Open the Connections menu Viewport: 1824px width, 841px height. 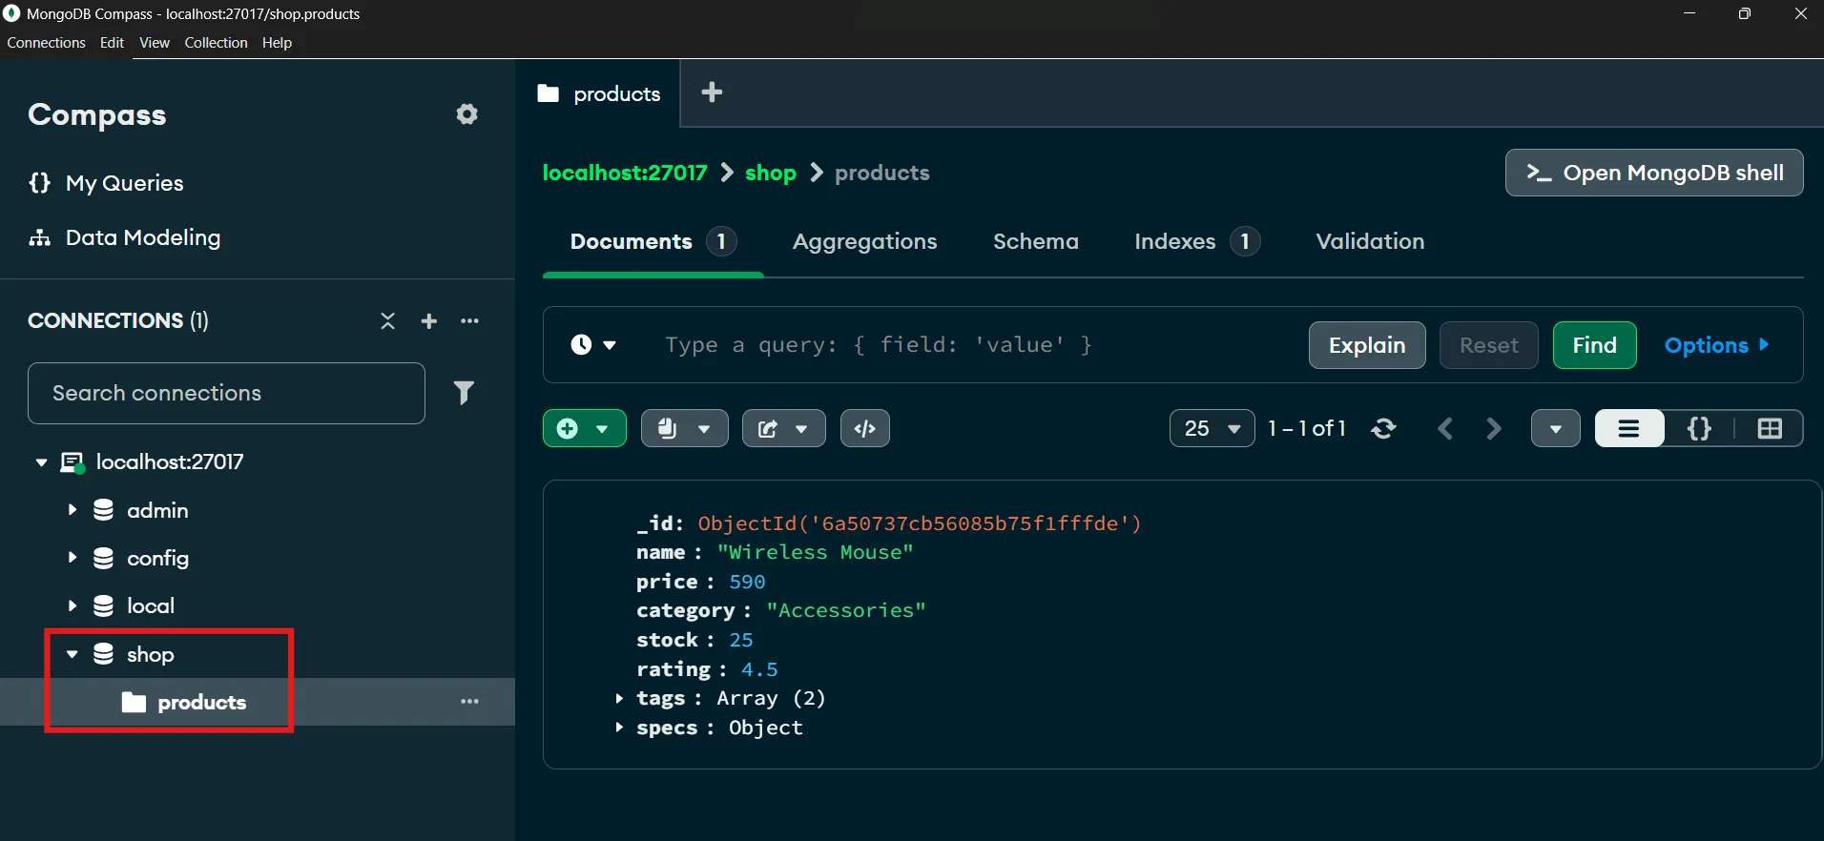pos(46,43)
